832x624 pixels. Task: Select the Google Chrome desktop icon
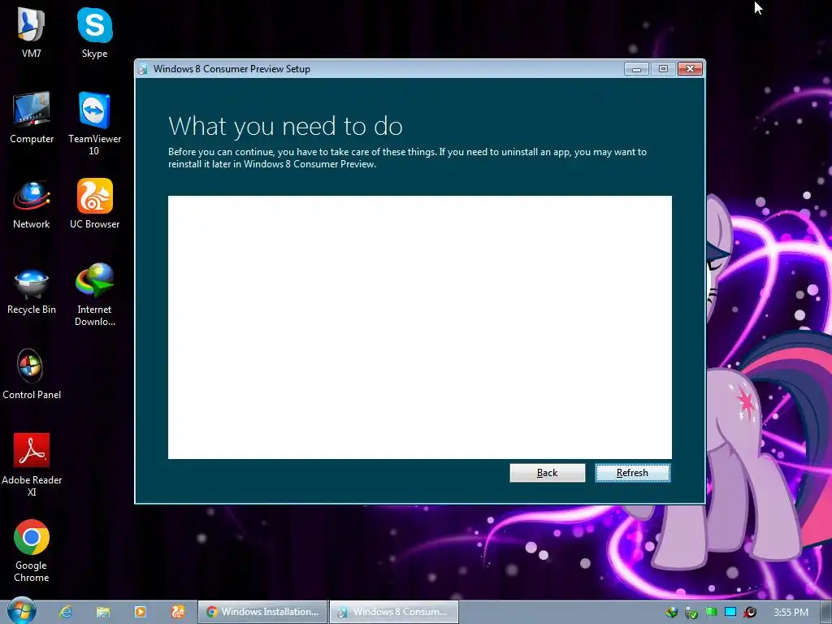point(32,551)
